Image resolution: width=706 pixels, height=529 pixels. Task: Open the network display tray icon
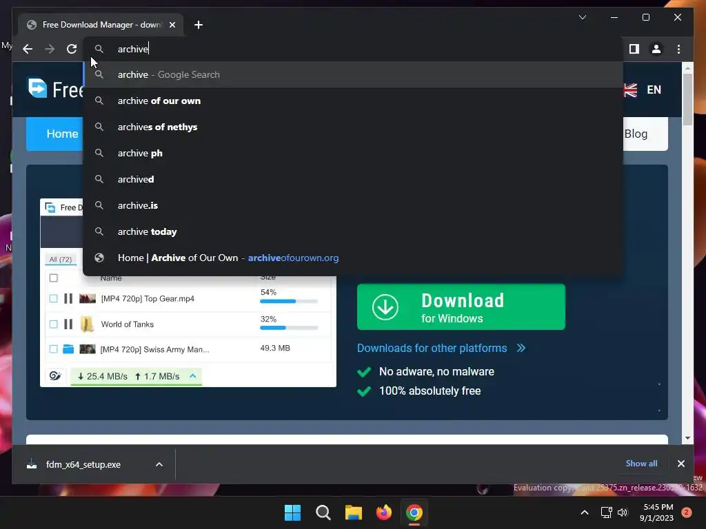607,512
